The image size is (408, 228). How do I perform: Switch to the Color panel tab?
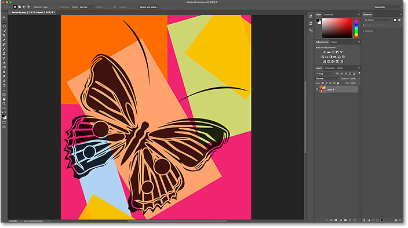319,15
